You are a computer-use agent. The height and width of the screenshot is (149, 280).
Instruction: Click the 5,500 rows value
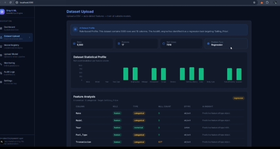80,45
